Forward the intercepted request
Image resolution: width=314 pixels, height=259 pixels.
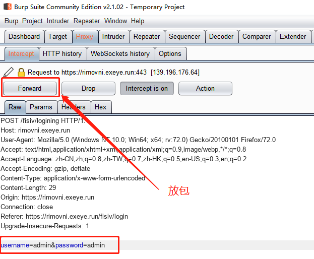pos(30,88)
